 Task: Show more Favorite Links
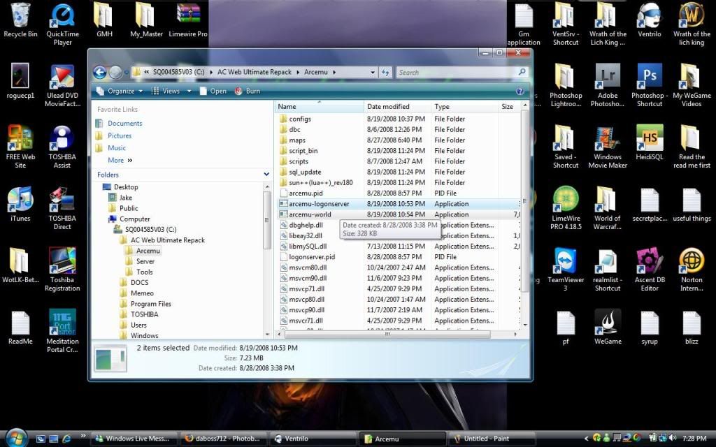coord(120,160)
